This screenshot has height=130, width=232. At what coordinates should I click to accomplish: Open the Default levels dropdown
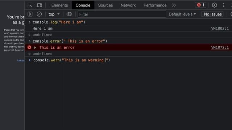pos(182,14)
